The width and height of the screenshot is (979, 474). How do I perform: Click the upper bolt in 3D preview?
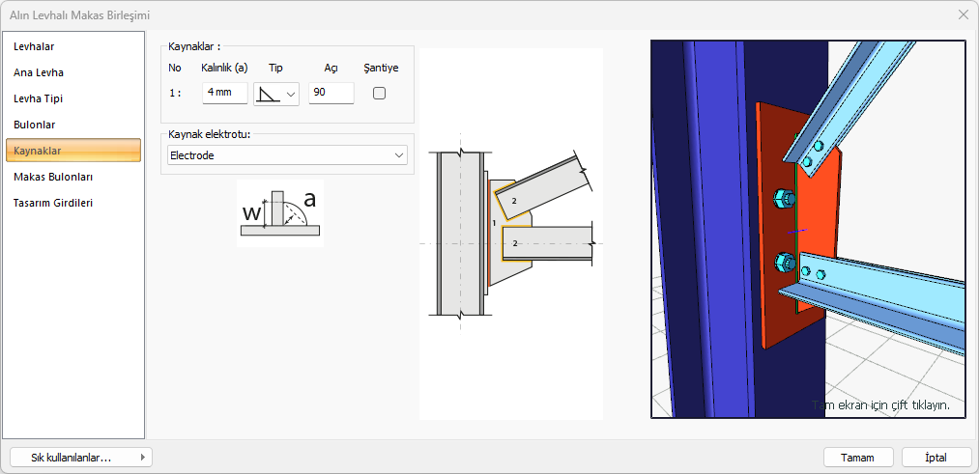(x=782, y=198)
